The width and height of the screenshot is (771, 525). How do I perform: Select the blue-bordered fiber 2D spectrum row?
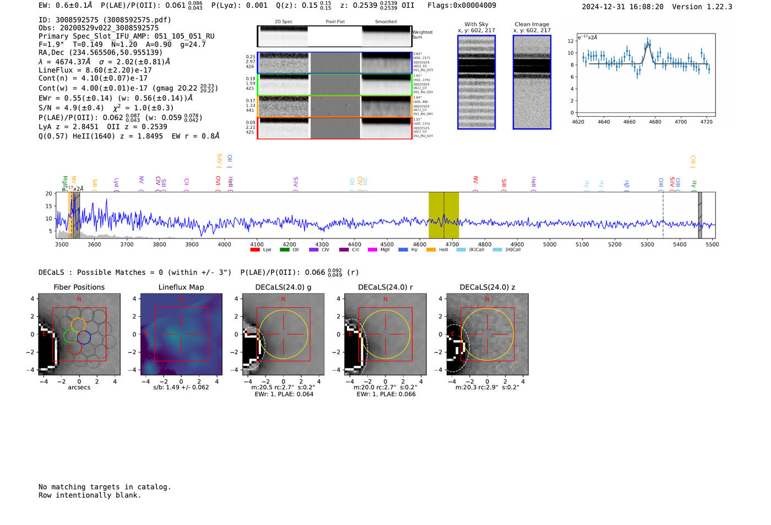(334, 63)
